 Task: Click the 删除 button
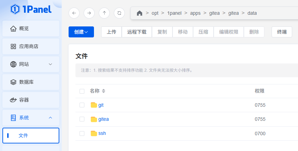pos(254,32)
